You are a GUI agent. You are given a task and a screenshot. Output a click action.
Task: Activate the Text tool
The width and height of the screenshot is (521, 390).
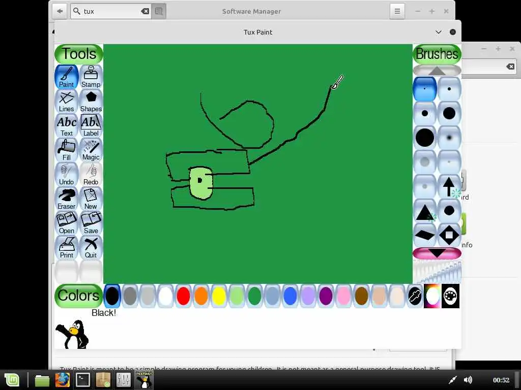[x=67, y=125]
